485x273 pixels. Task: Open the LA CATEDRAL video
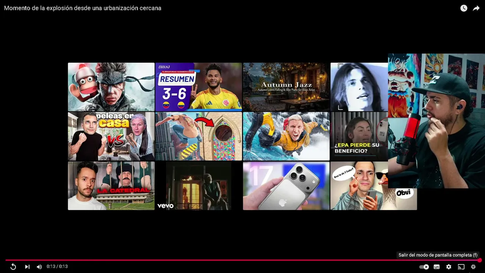click(x=111, y=186)
